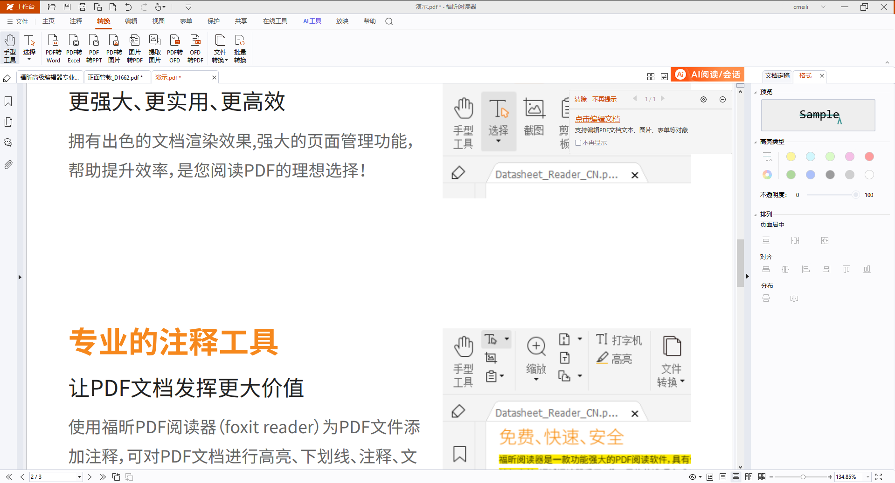
Task: Click 不再提示 in the tip popup
Action: (x=604, y=99)
